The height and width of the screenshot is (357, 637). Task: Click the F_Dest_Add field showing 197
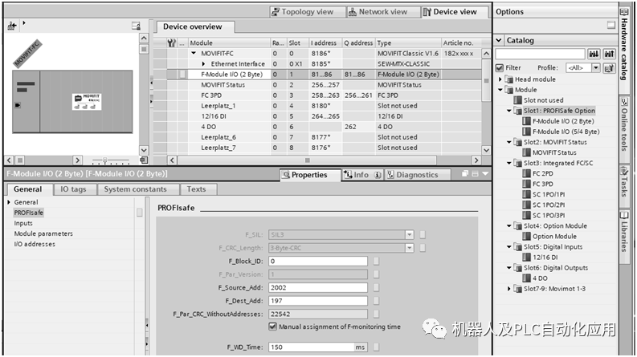point(317,301)
